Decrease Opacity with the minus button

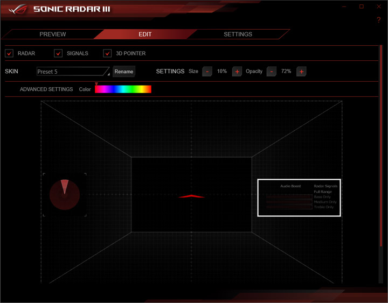point(272,72)
